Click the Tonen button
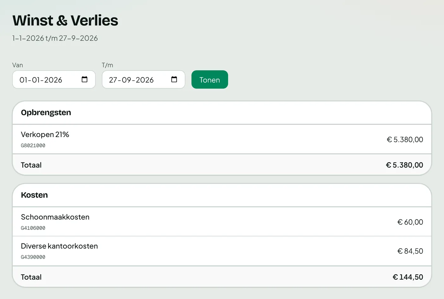Viewport: 444px width, 299px height. tap(210, 79)
